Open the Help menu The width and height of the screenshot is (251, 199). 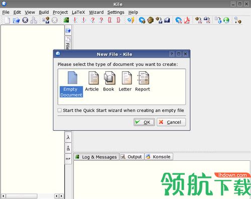[133, 12]
